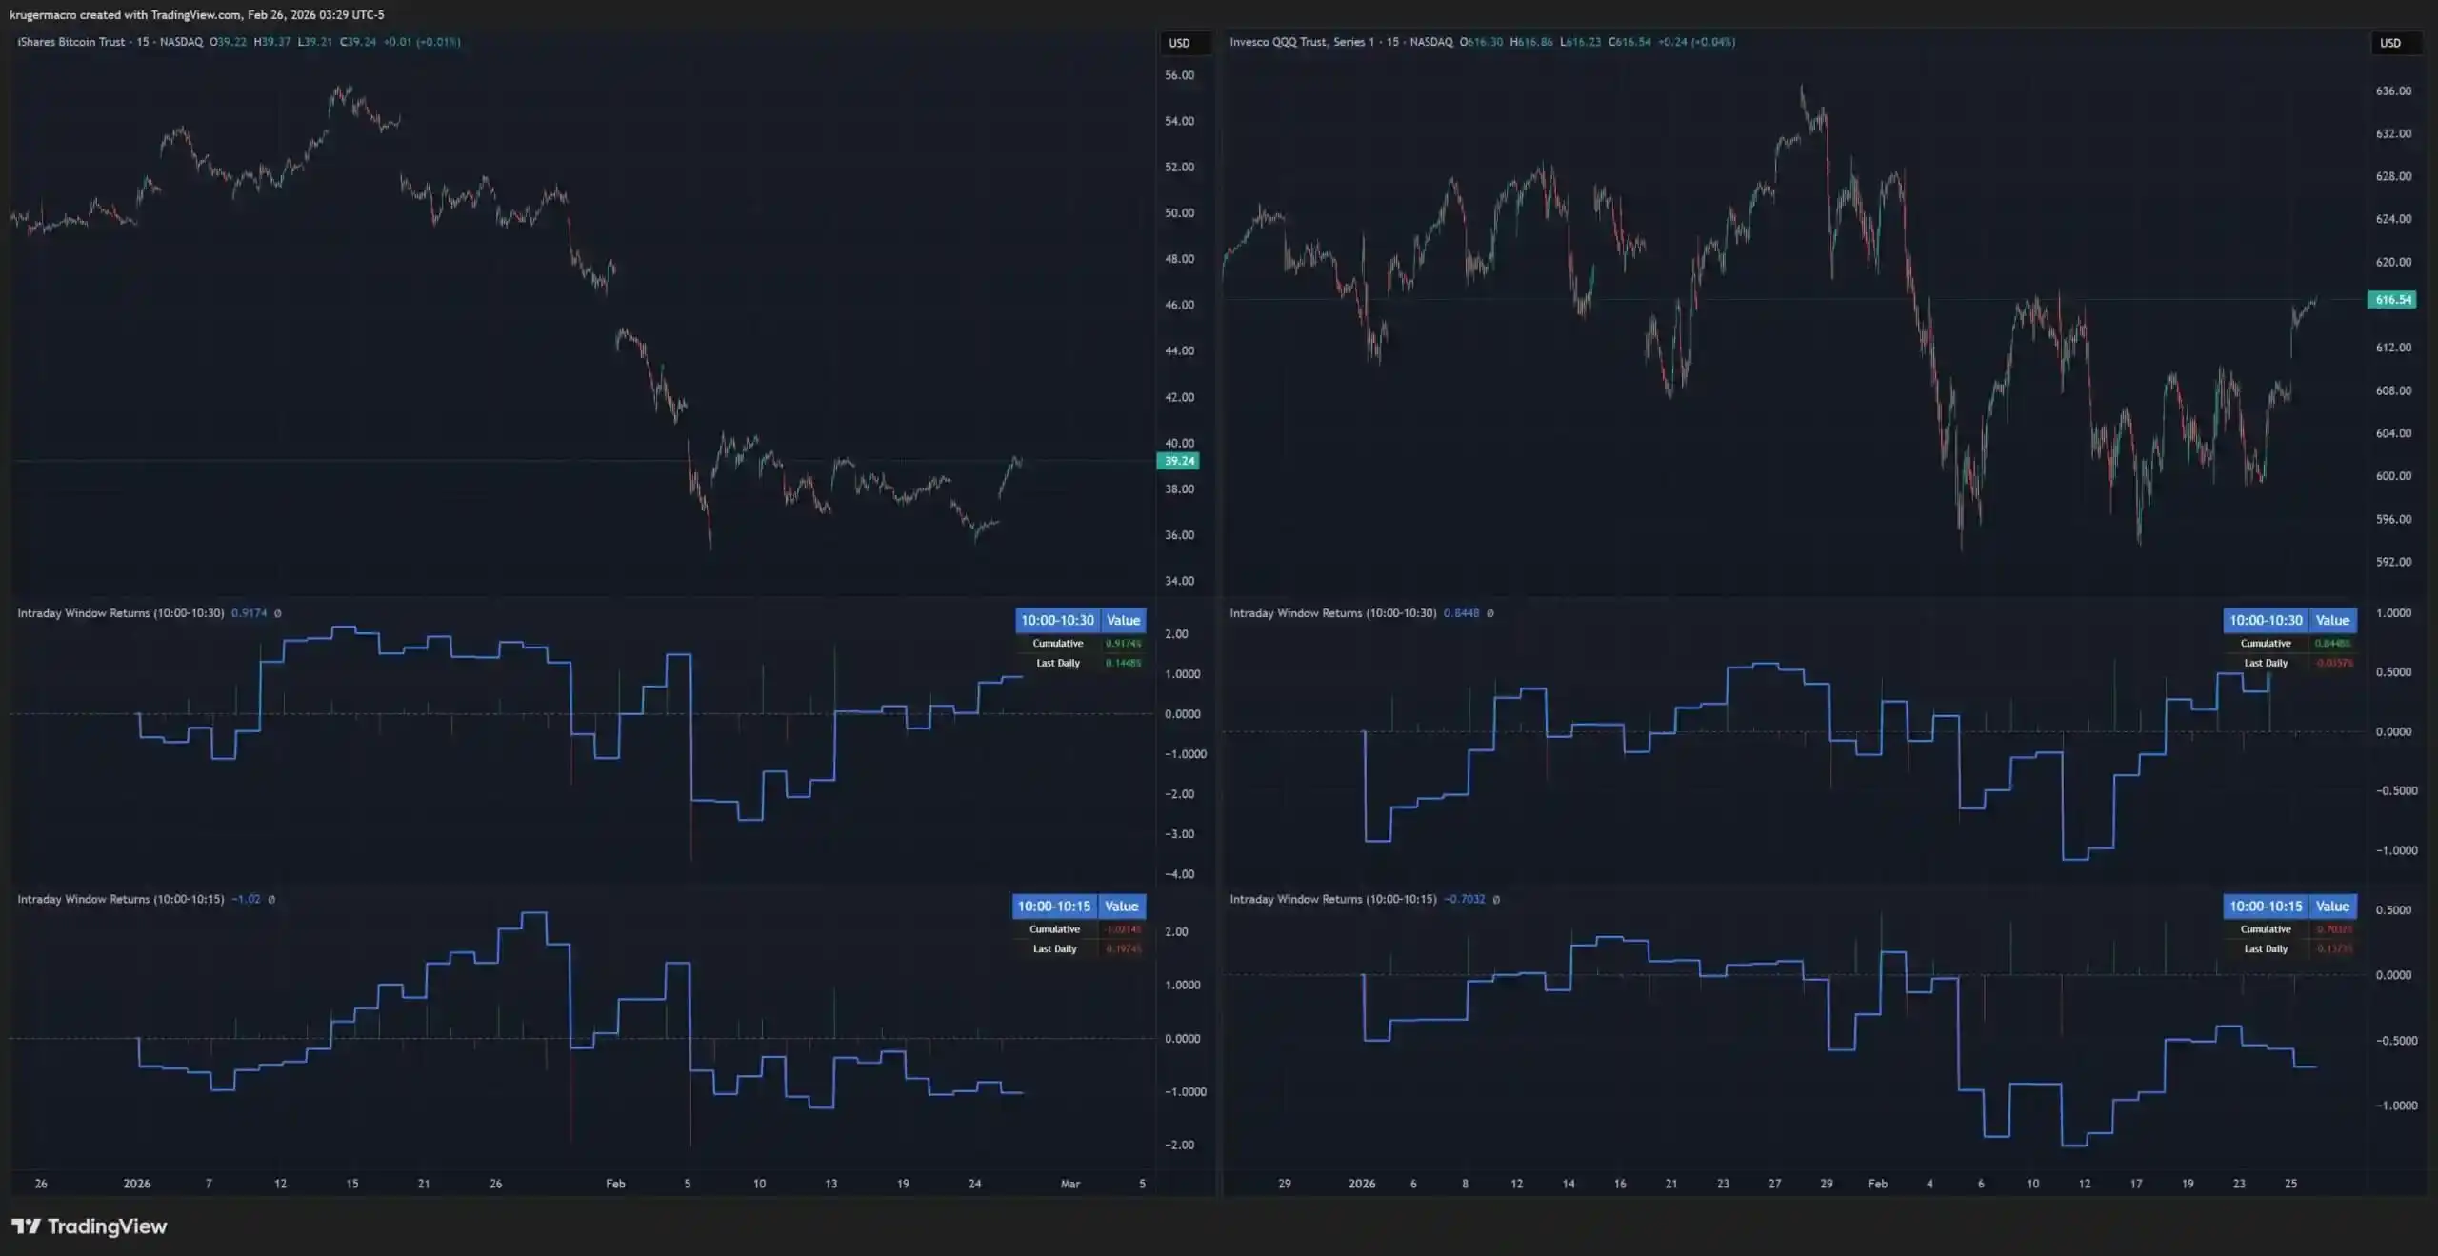Open the USD currency selector on the Bitcoin chart

pyautogui.click(x=1179, y=43)
